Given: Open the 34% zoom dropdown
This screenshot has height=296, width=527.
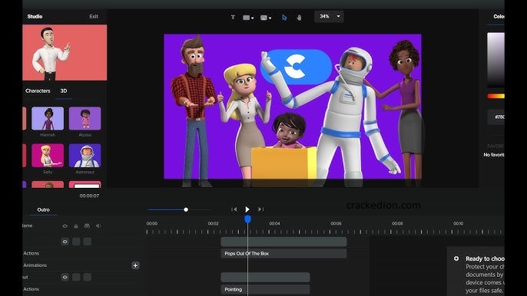Looking at the screenshot, I should click(329, 16).
